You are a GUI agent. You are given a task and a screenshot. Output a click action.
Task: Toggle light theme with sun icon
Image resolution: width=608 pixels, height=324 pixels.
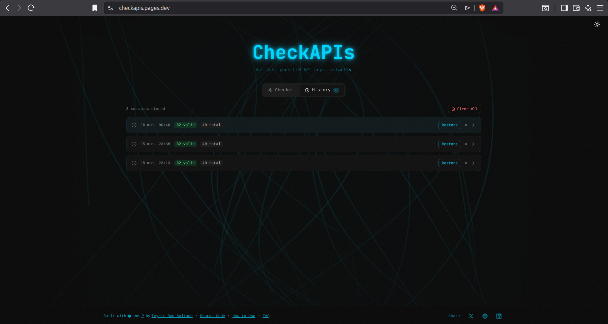(597, 24)
